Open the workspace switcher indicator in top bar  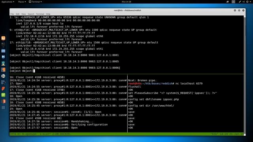233,2
